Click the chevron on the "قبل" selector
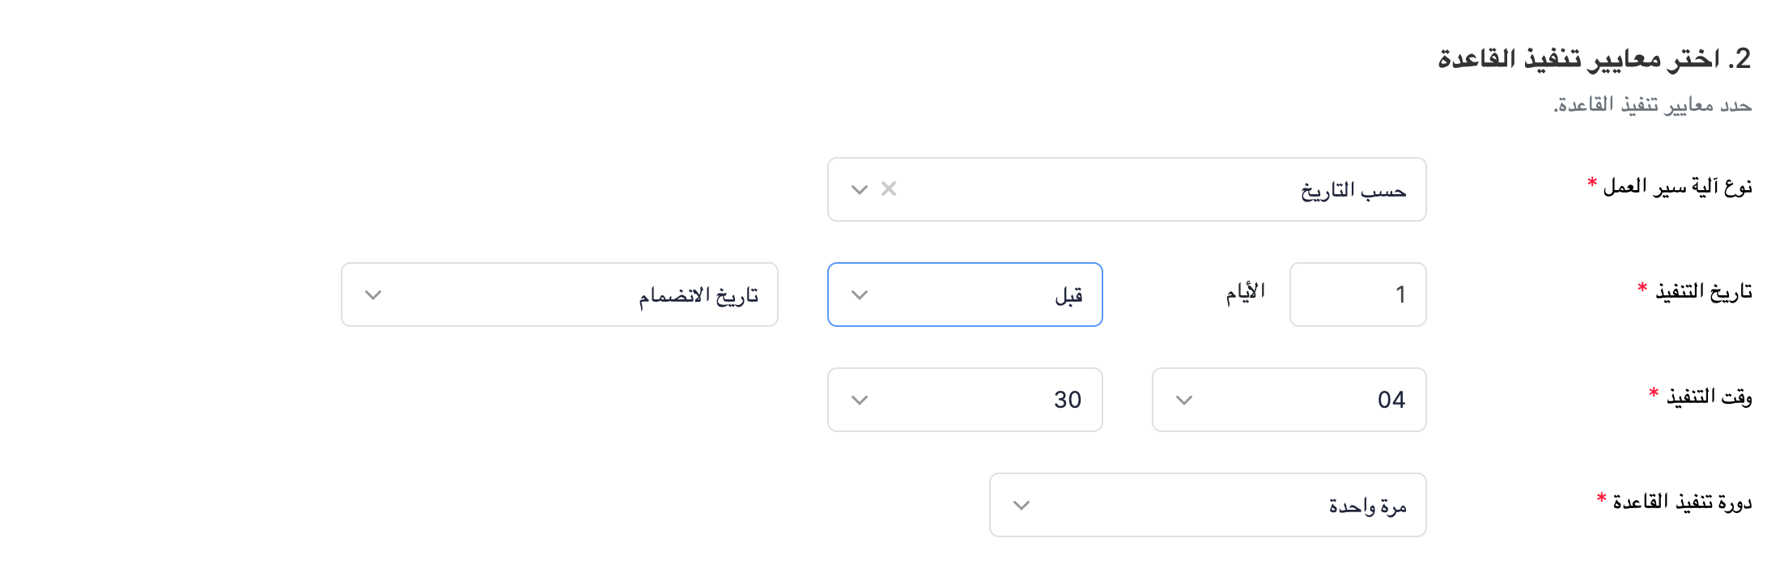 point(856,294)
